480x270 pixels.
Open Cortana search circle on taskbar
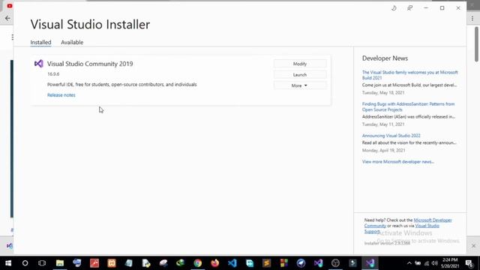coord(25,263)
